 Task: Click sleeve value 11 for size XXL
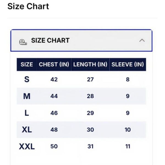[x=128, y=146]
